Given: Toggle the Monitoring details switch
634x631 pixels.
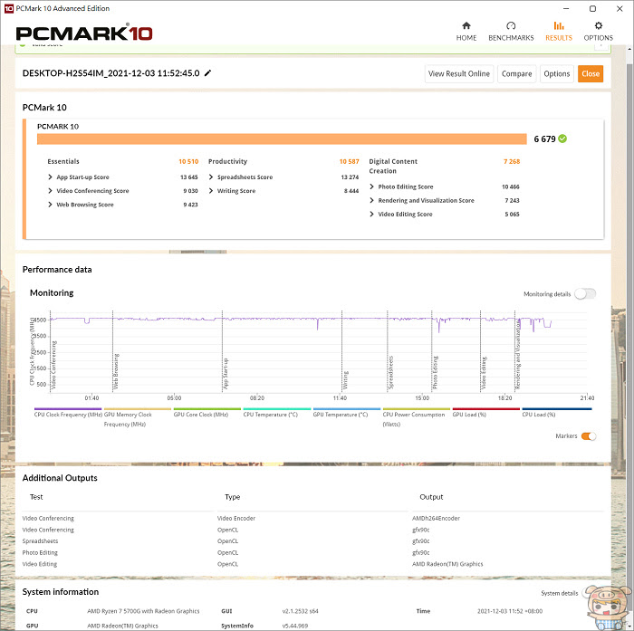Looking at the screenshot, I should pyautogui.click(x=585, y=294).
